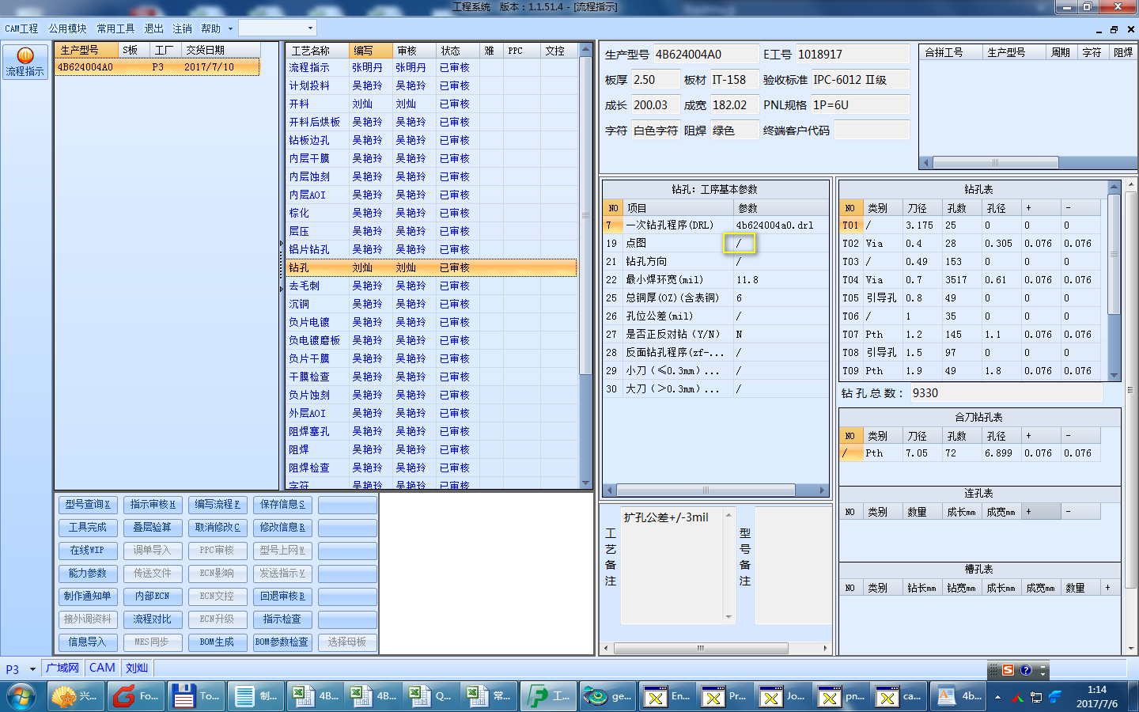
Task: Switch to the 广域网 bottom tab
Action: pos(62,668)
